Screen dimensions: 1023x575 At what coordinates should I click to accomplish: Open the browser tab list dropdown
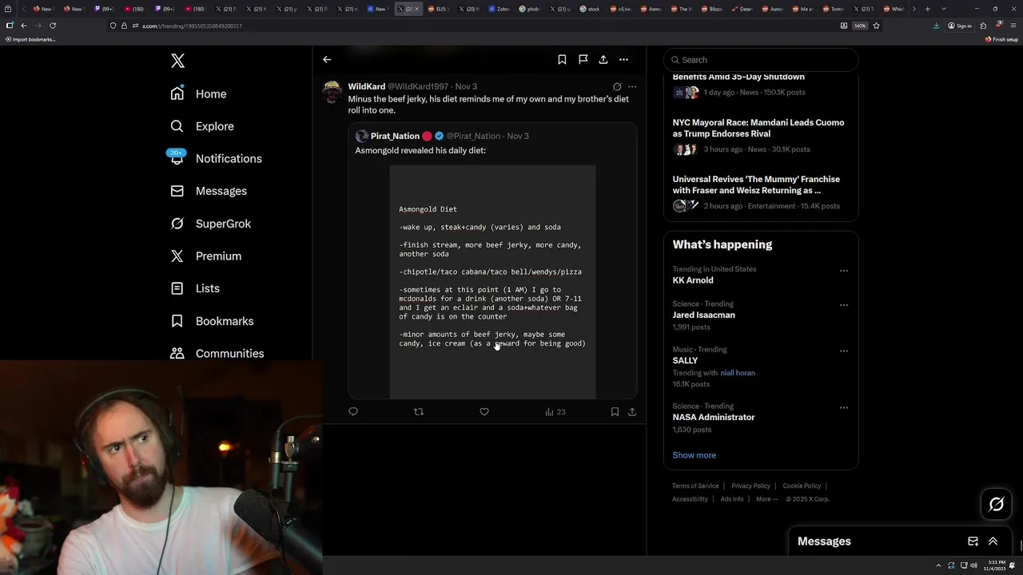[x=944, y=9]
